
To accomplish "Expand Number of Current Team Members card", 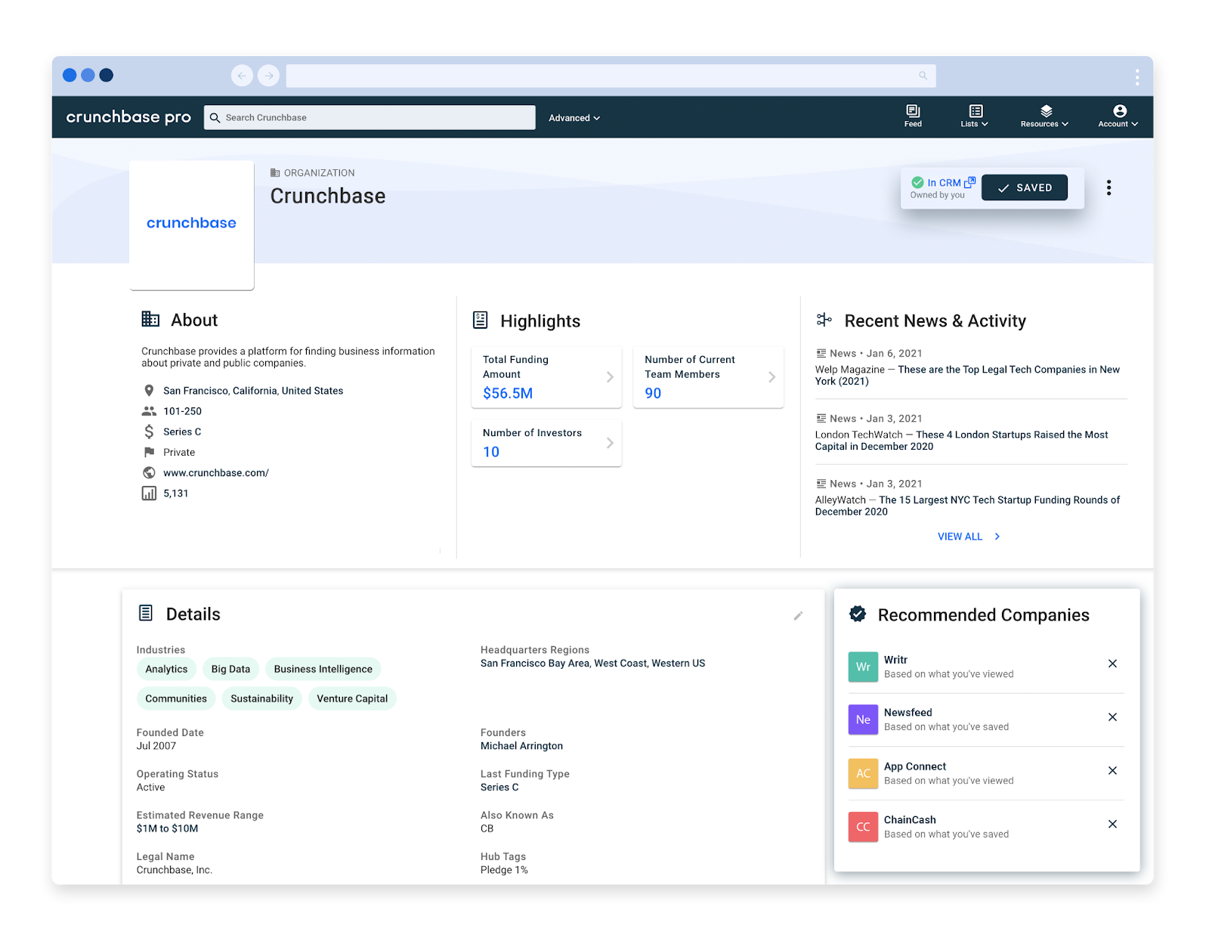I will pyautogui.click(x=708, y=377).
